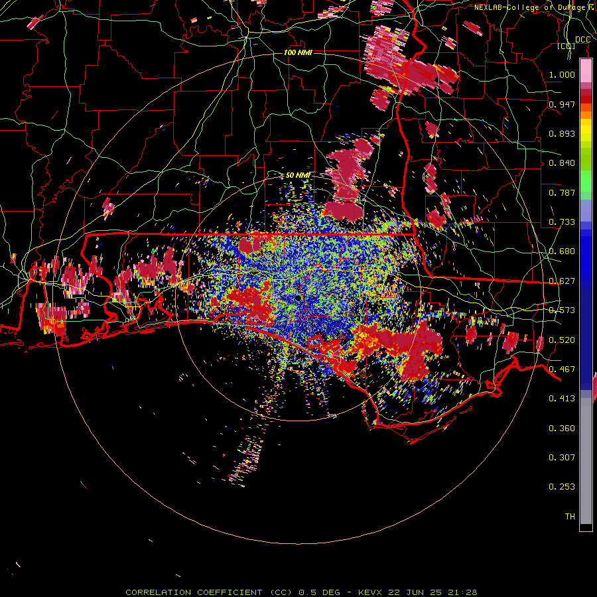The width and height of the screenshot is (597, 597).
Task: Select the 0.253 legend value
Action: [x=562, y=487]
